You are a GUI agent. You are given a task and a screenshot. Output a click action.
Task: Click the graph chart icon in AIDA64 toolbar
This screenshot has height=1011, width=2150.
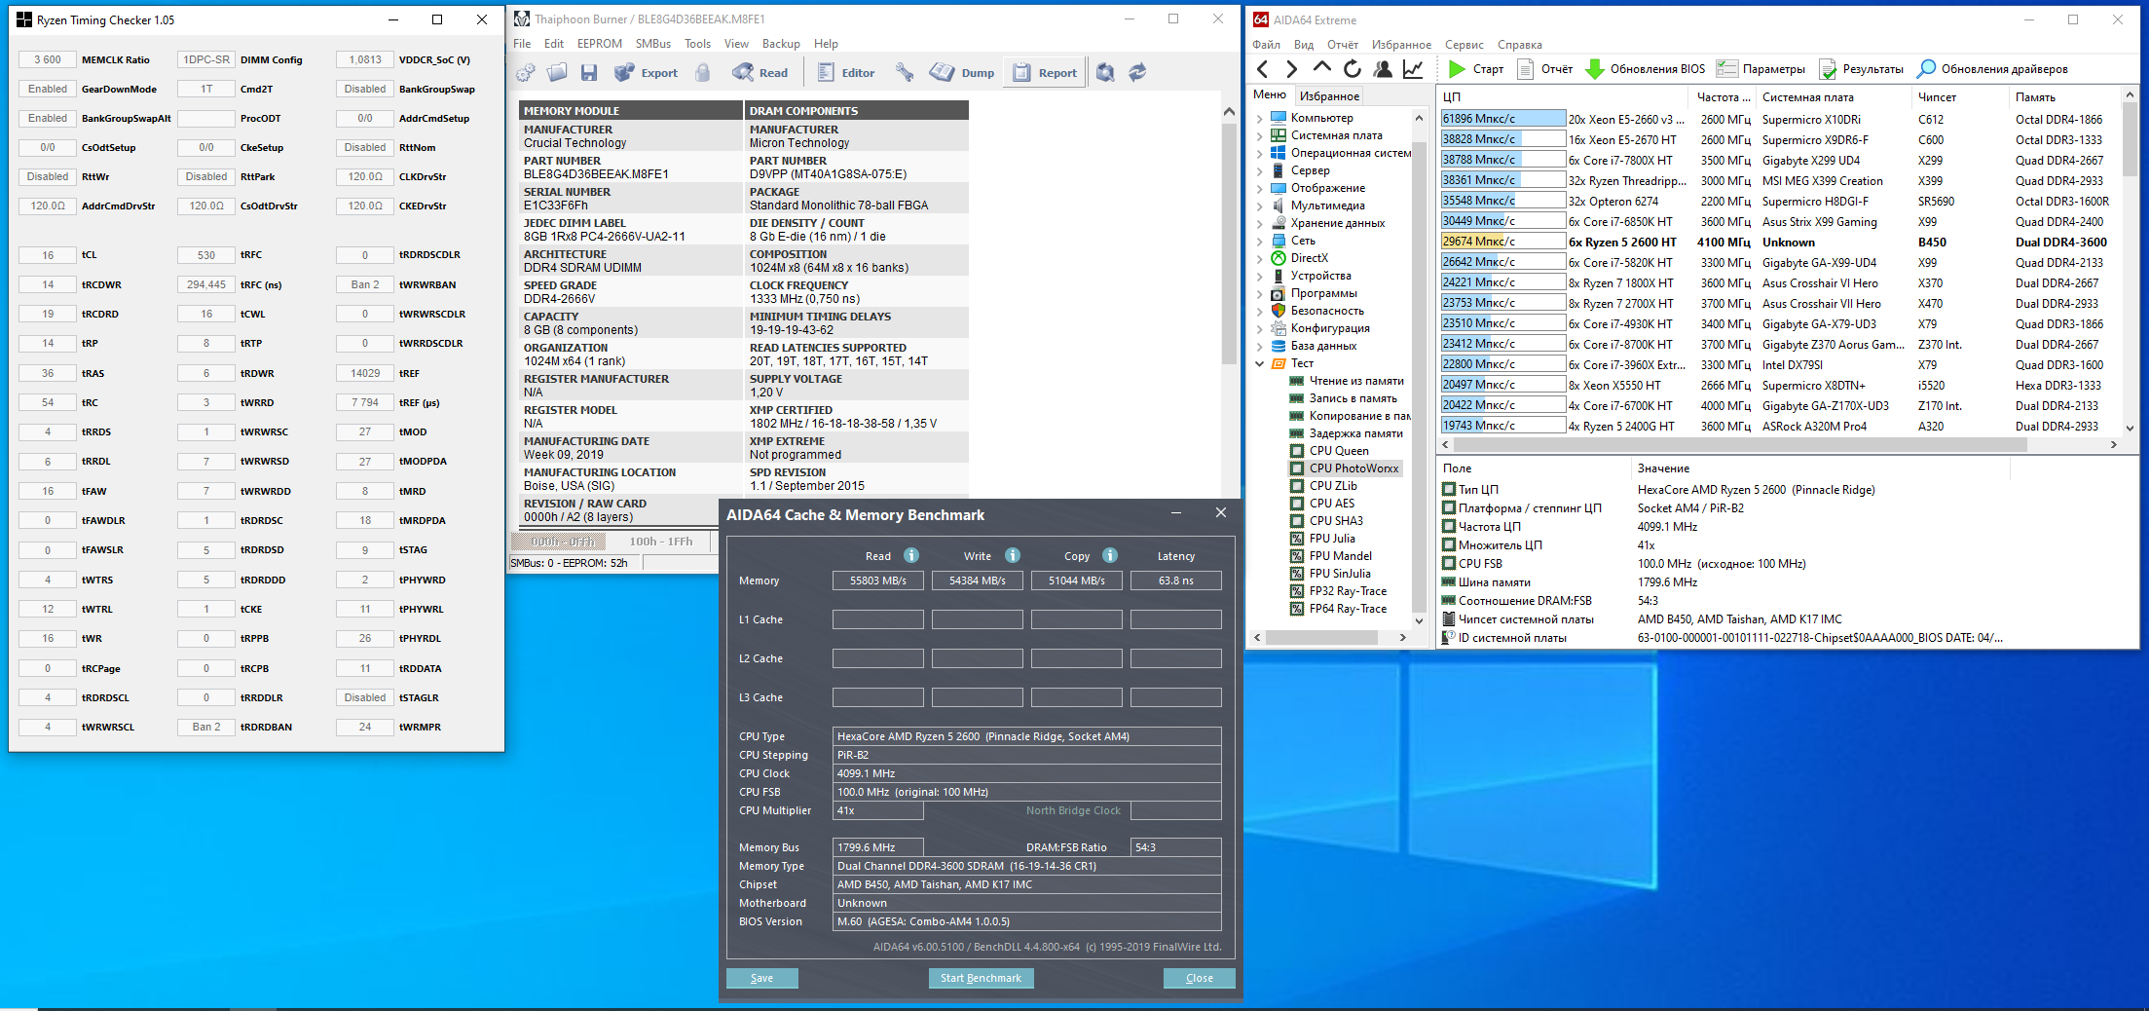point(1413,68)
